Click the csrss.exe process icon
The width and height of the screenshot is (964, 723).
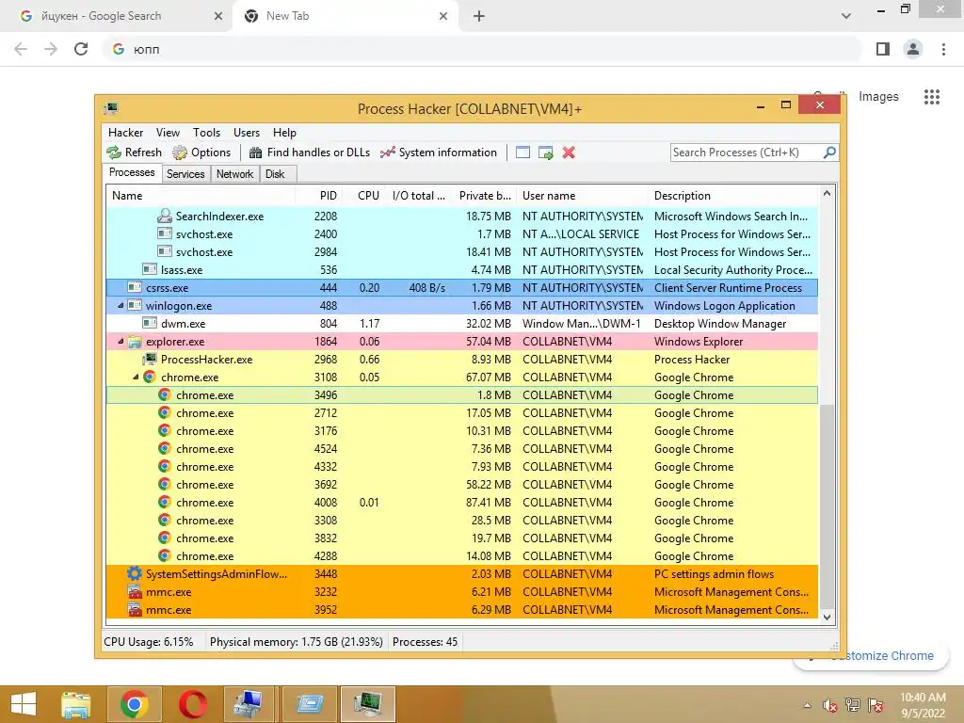135,287
